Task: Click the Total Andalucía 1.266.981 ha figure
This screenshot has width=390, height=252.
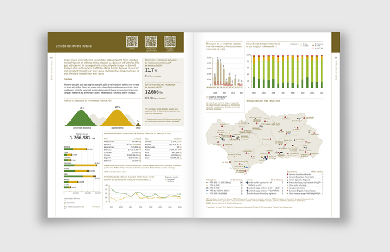Action: tap(82, 138)
